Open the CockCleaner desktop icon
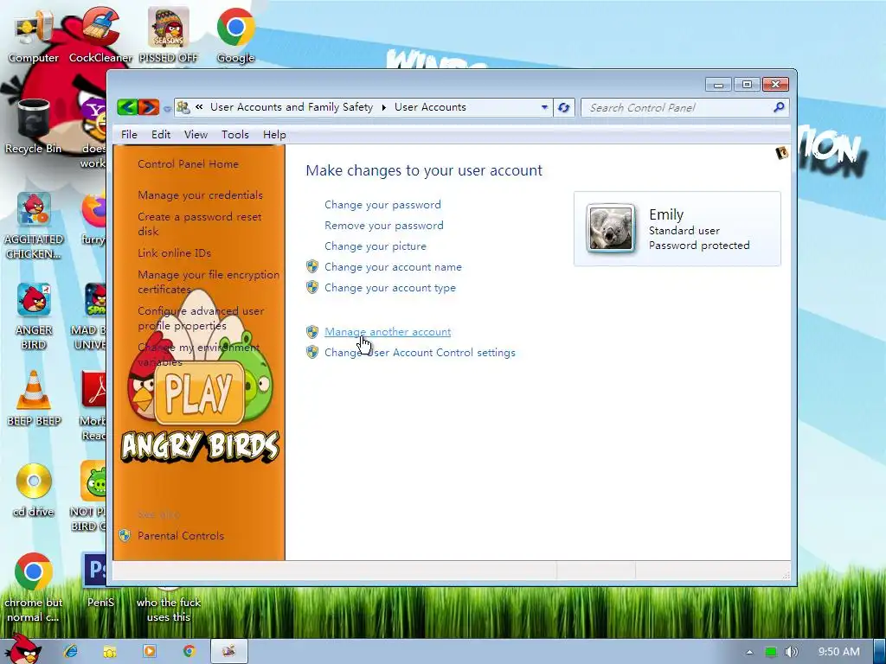This screenshot has height=664, width=886. 100,35
